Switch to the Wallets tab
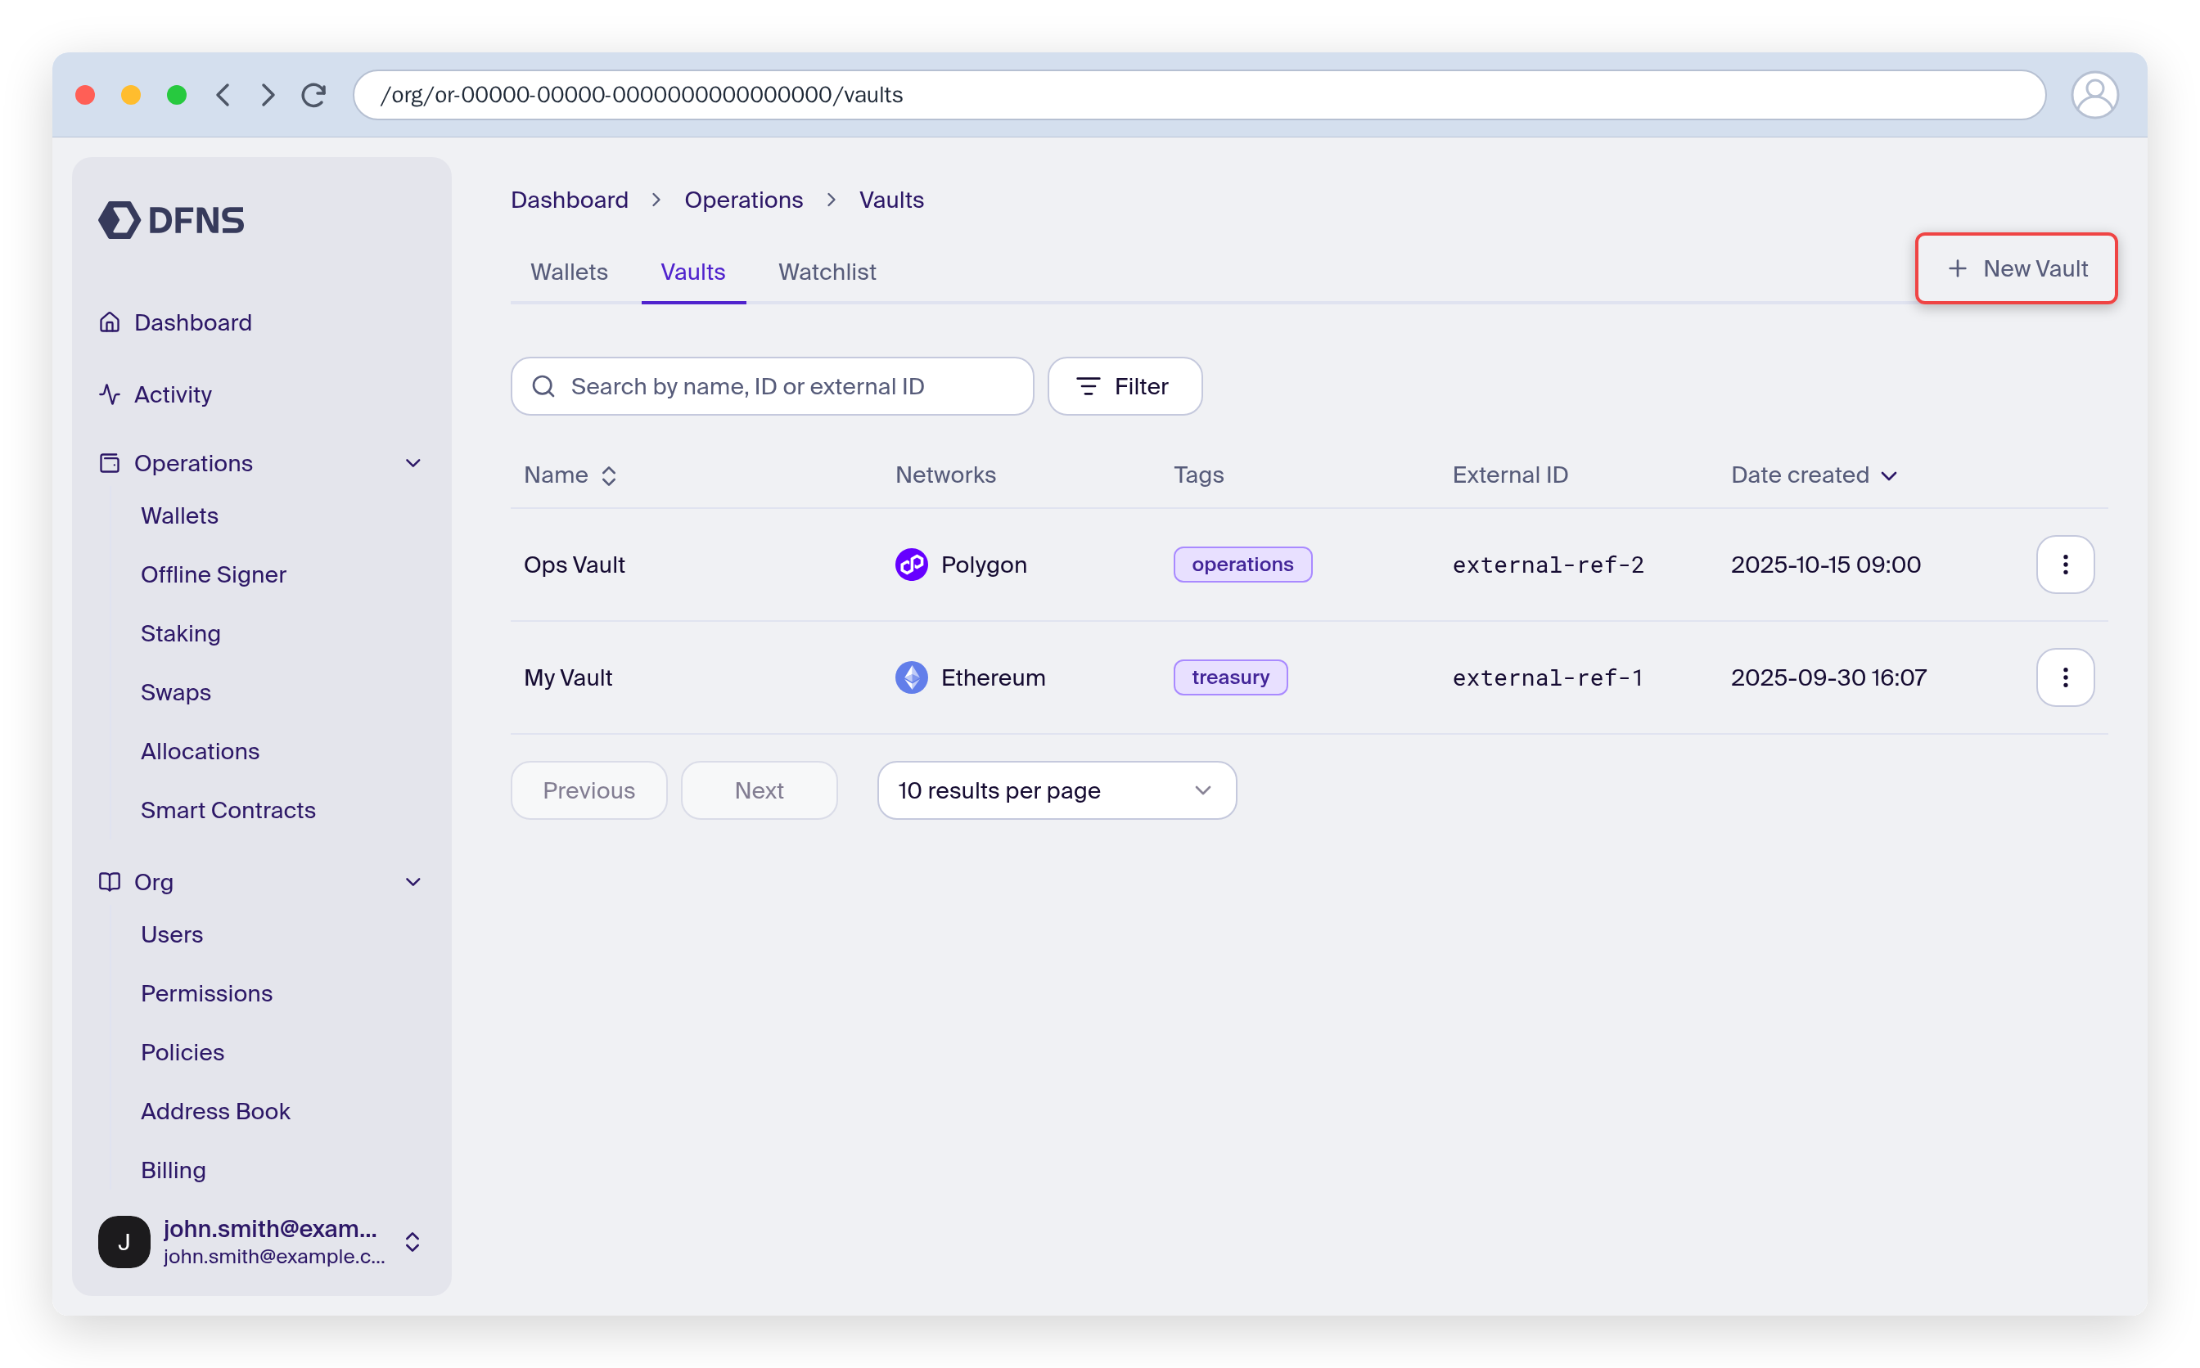The width and height of the screenshot is (2200, 1368). [x=568, y=272]
